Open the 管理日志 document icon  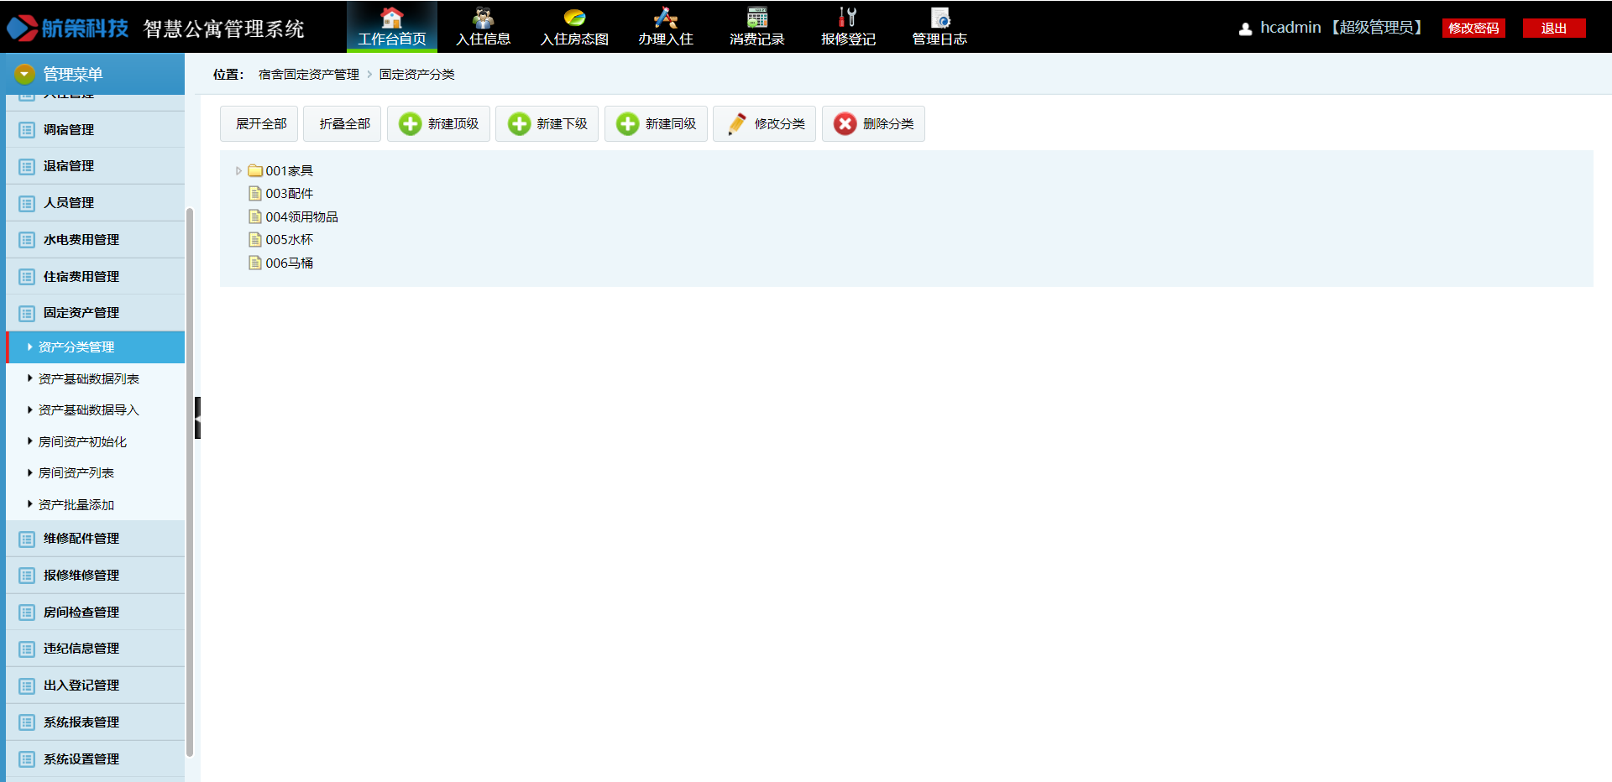click(x=939, y=18)
